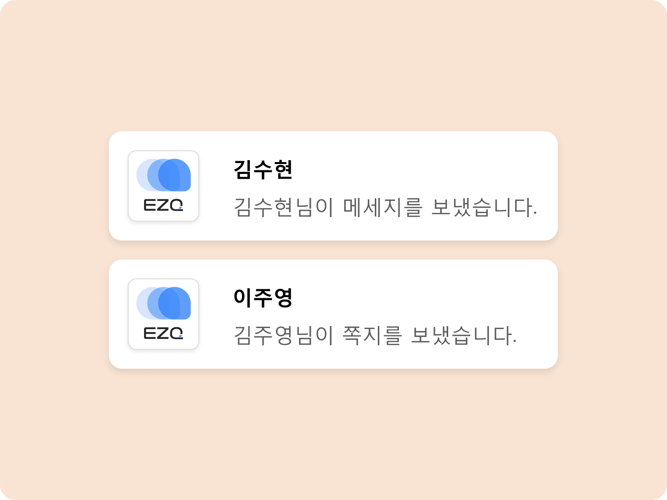This screenshot has height=500, width=667.
Task: Click the EZQ app icon beside 이주영
Action: 163,314
